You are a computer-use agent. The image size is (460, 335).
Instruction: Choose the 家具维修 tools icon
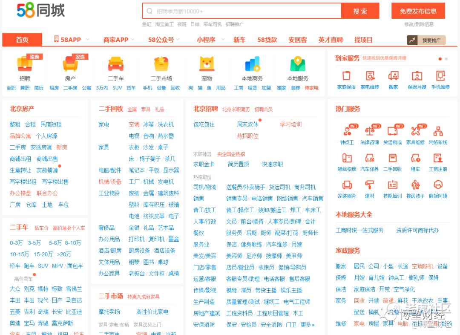click(415, 131)
